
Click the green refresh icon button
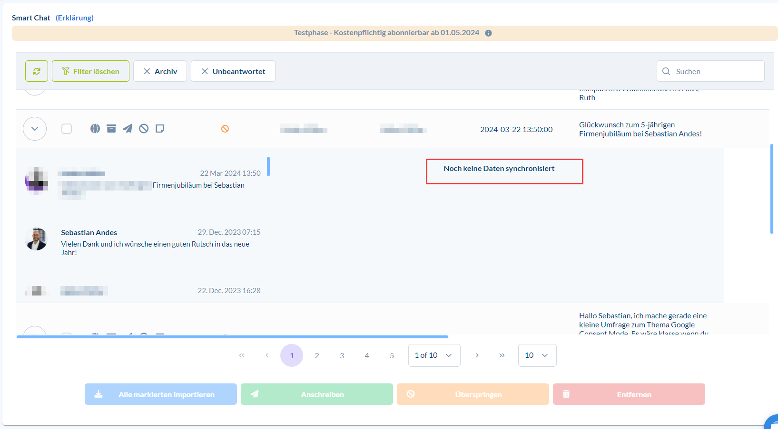pyautogui.click(x=37, y=71)
